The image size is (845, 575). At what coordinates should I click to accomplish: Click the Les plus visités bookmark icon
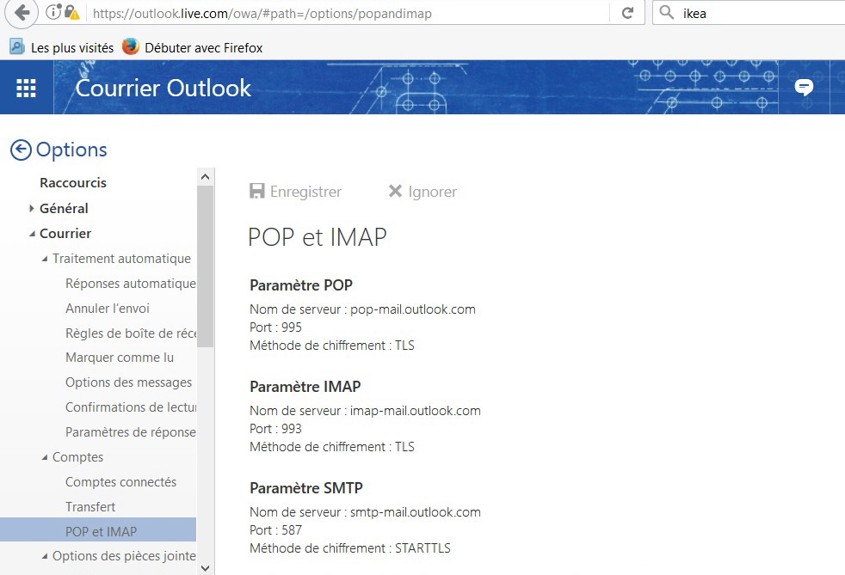tap(17, 46)
